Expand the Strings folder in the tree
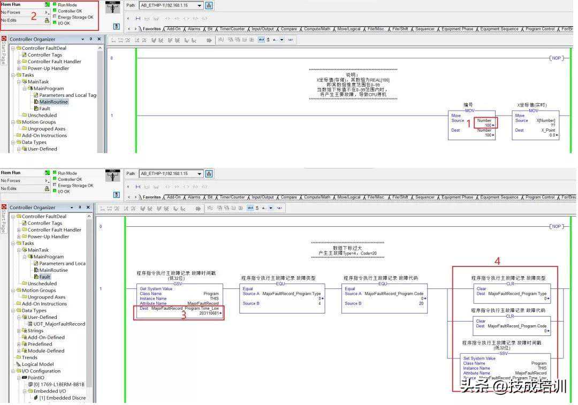The image size is (578, 405). (18, 331)
